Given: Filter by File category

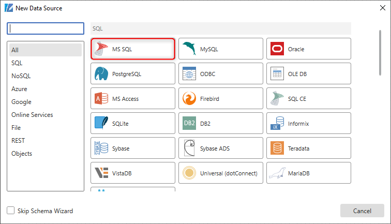Looking at the screenshot, I should coord(46,128).
